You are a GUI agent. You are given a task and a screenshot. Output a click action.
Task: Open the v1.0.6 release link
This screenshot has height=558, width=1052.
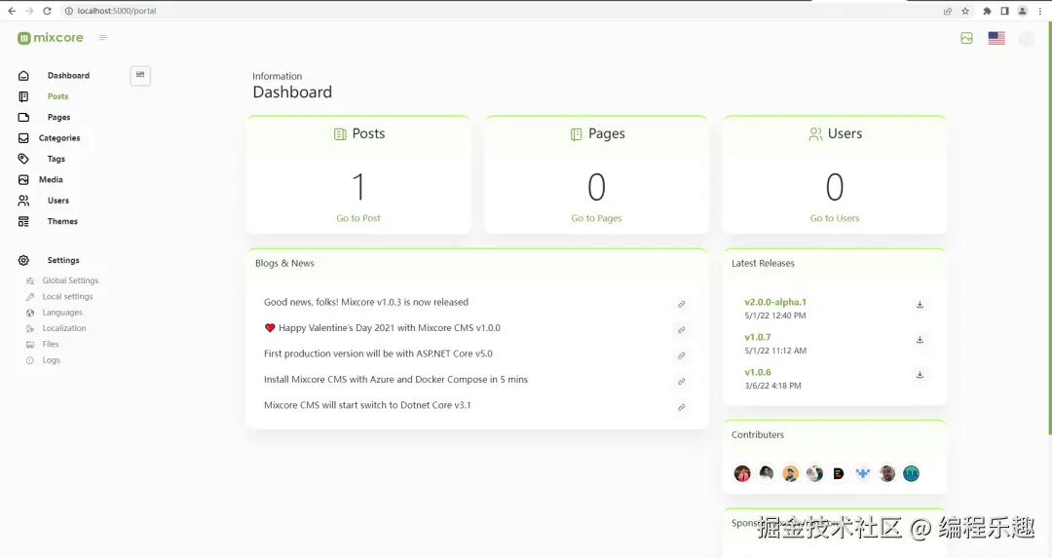click(x=758, y=372)
